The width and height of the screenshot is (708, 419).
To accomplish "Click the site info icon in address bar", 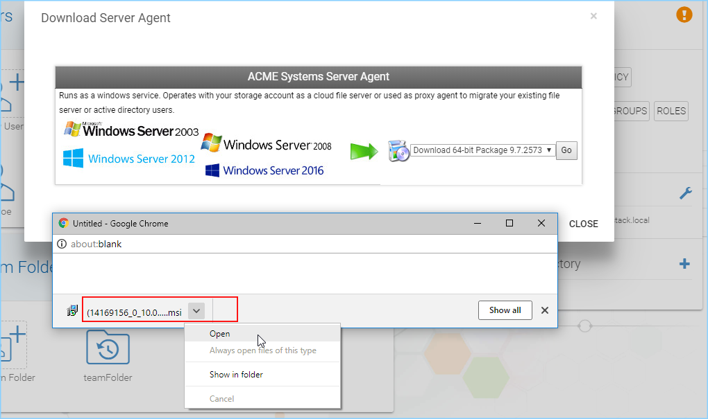I will point(61,244).
